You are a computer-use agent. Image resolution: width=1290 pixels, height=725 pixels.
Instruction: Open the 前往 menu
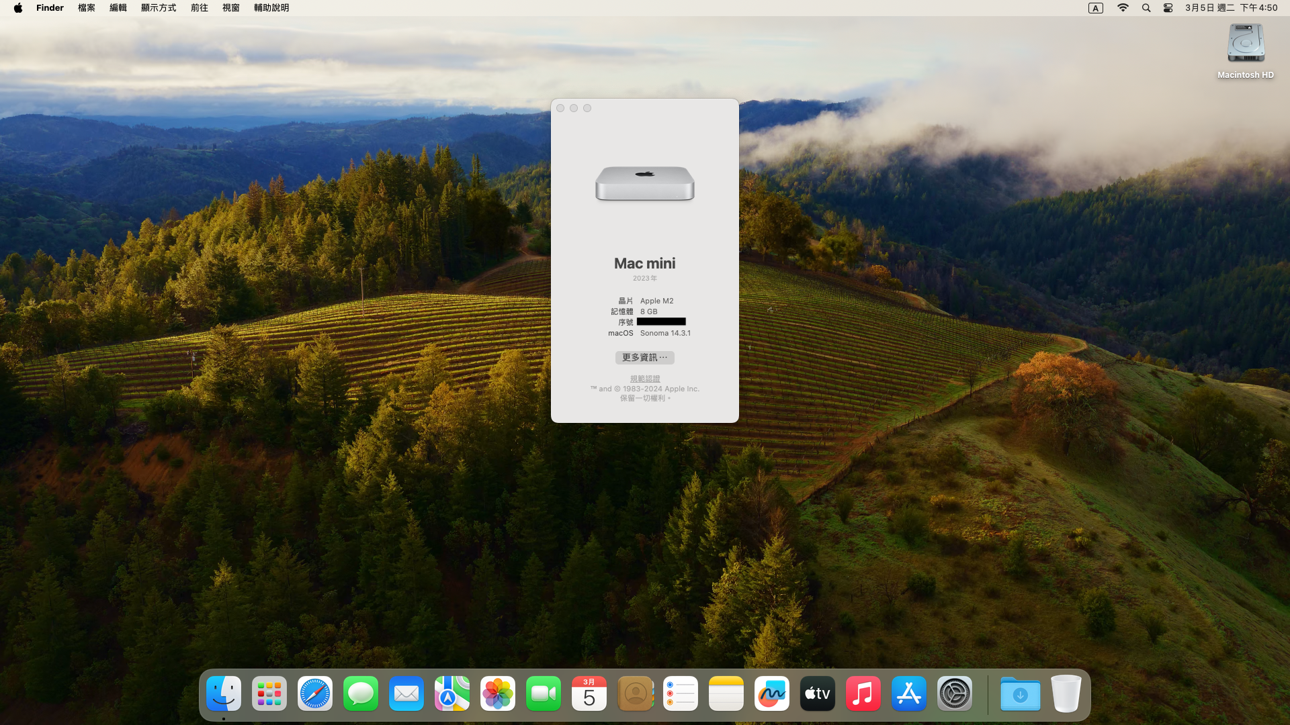[x=200, y=8]
